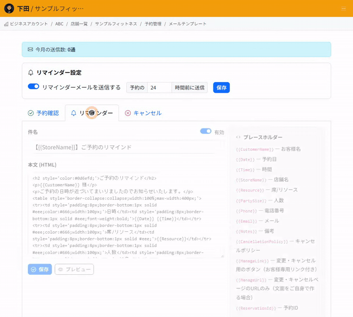Click the bottom 保存 template button

pos(40,269)
